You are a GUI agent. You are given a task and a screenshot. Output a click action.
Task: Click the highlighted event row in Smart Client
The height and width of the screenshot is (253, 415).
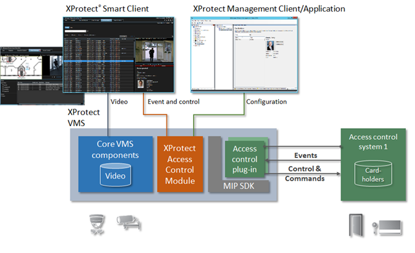[99, 61]
